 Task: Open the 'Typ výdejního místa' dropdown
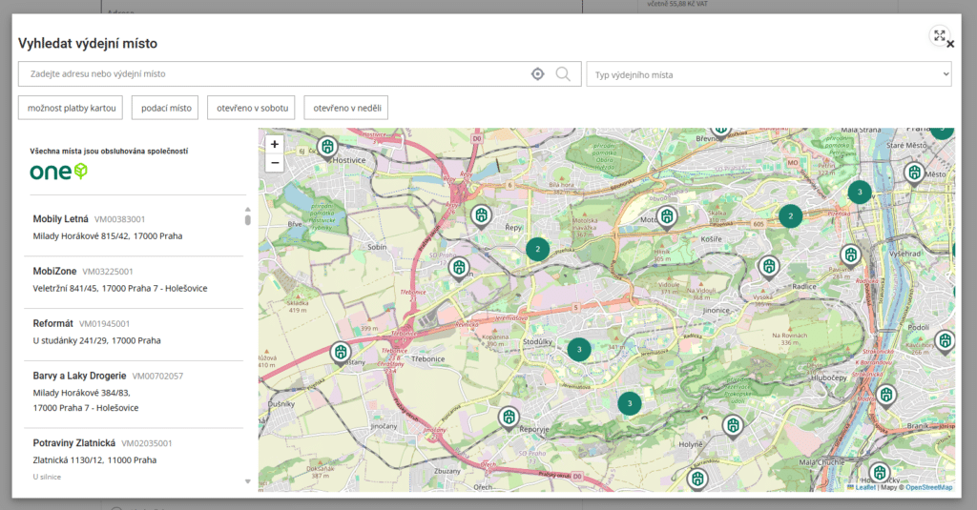pos(769,74)
